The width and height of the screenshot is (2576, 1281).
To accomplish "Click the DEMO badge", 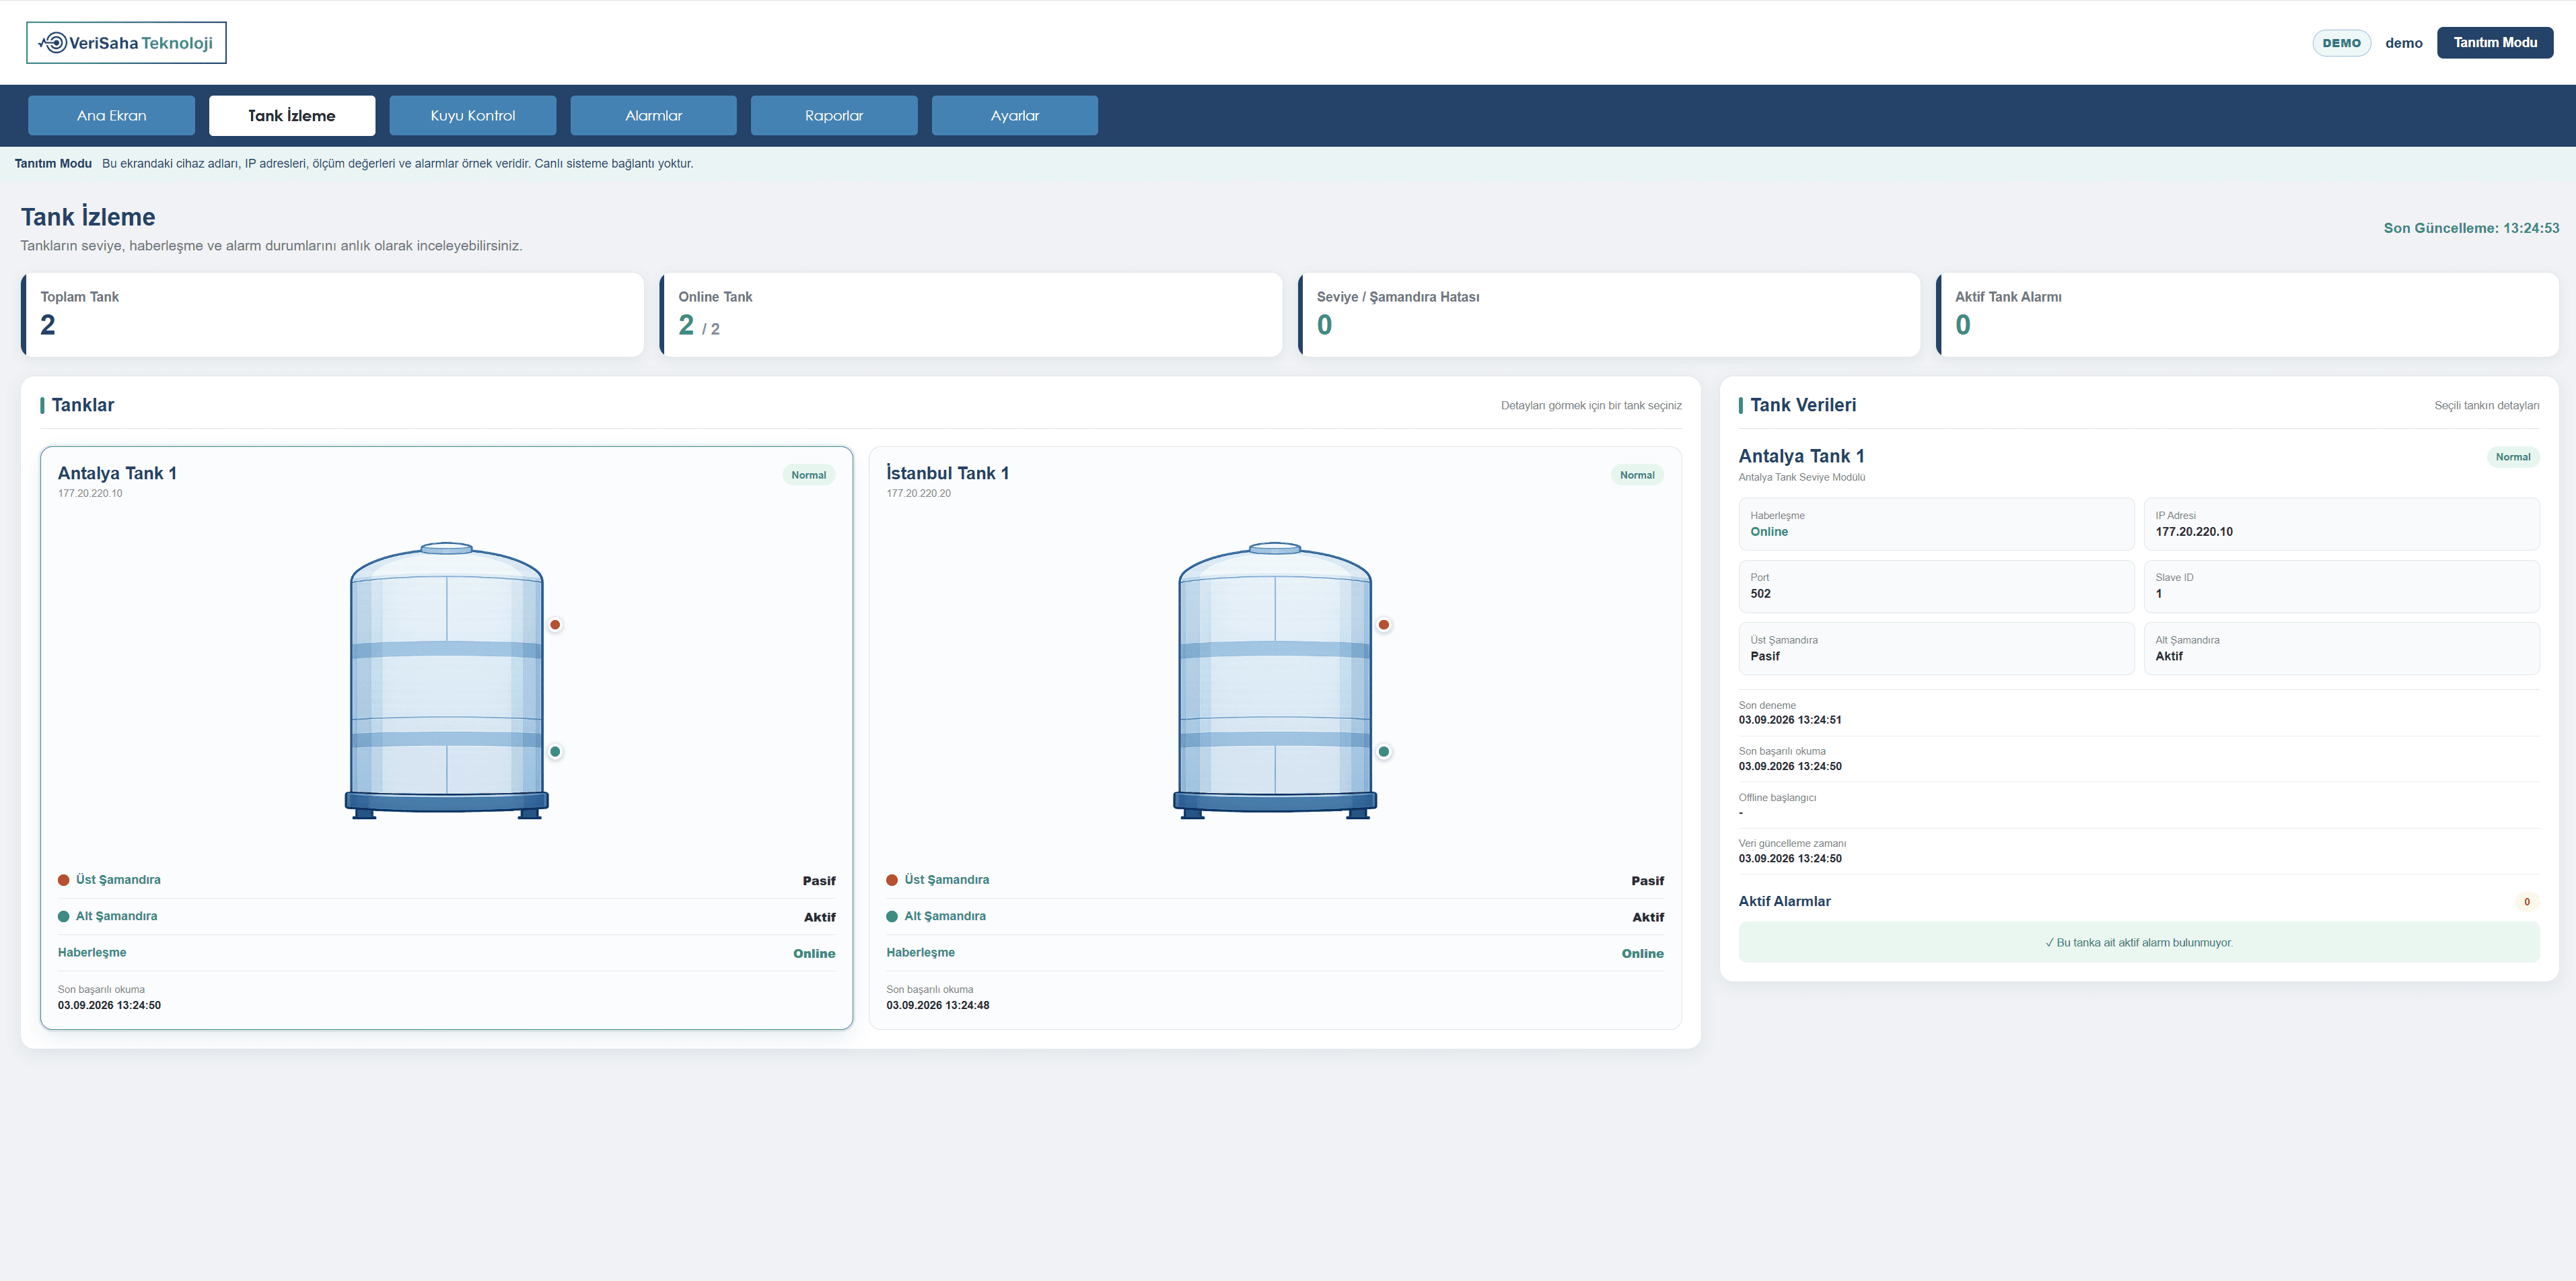I will click(2341, 43).
